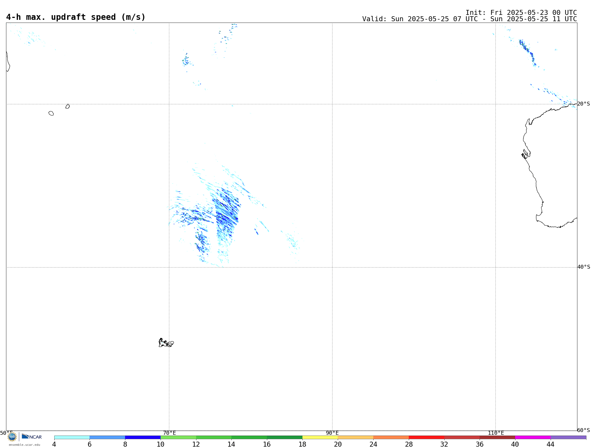Viewport: 595px width, 448px height.
Task: Select the light blue 6–8 colorbar swatch
Action: pyautogui.click(x=107, y=437)
